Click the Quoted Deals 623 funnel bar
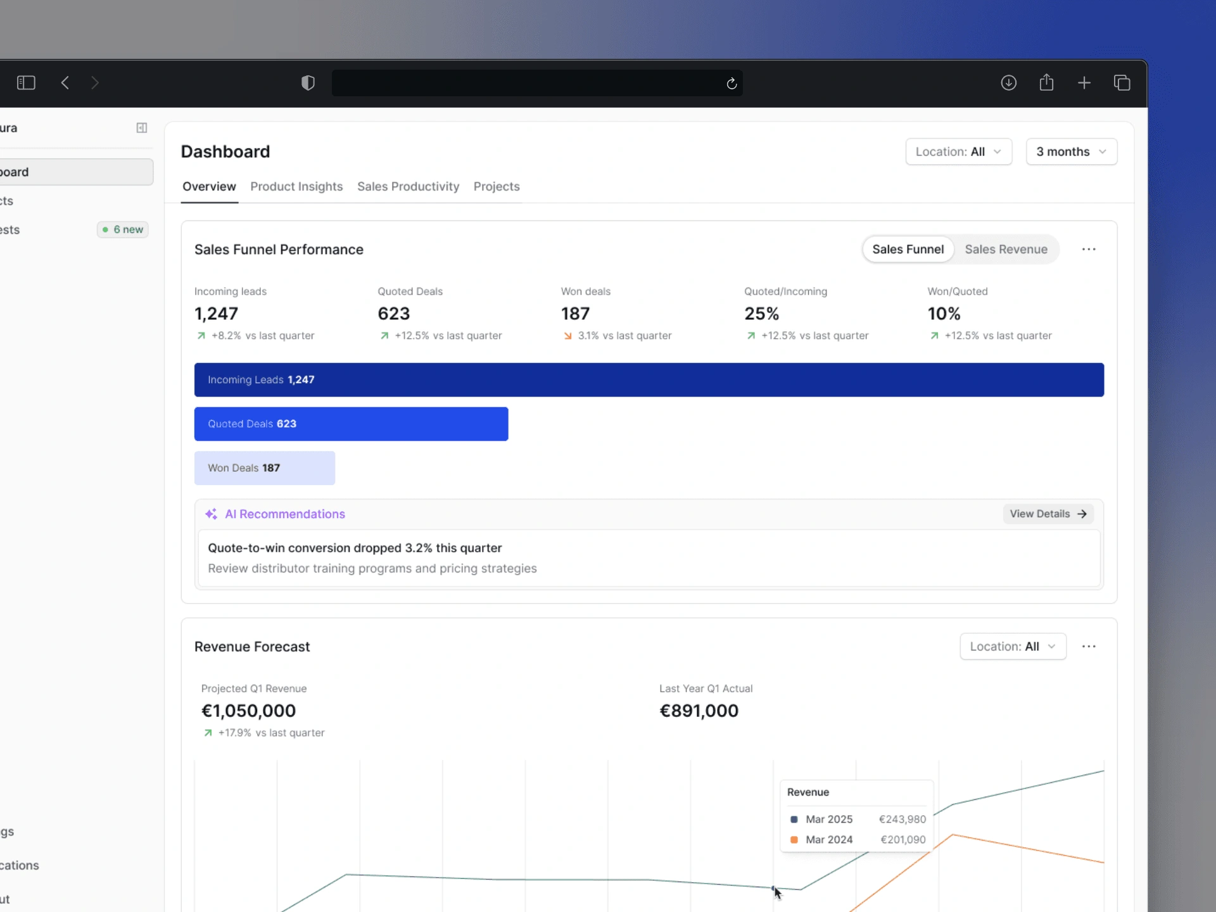The image size is (1216, 912). [x=351, y=424]
